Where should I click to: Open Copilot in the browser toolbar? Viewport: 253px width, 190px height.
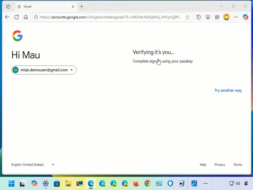(x=246, y=17)
